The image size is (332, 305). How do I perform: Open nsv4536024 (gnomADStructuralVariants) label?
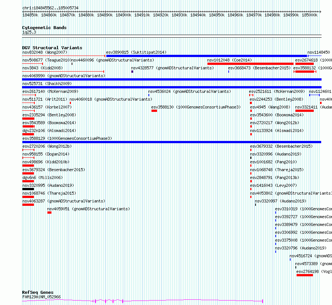pyautogui.click(x=190, y=91)
